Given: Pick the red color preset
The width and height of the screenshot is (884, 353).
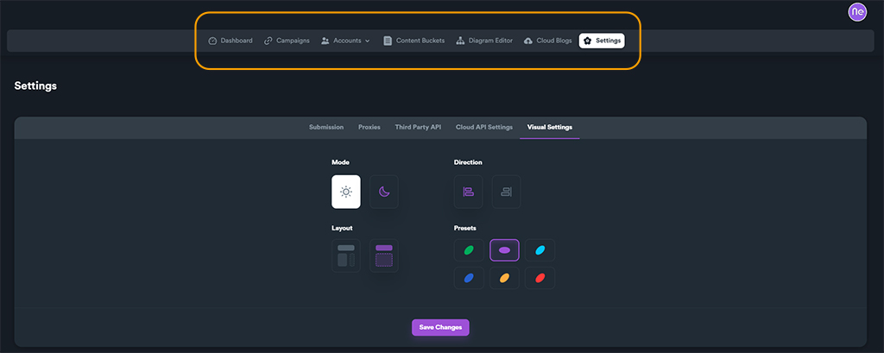Looking at the screenshot, I should coord(540,278).
